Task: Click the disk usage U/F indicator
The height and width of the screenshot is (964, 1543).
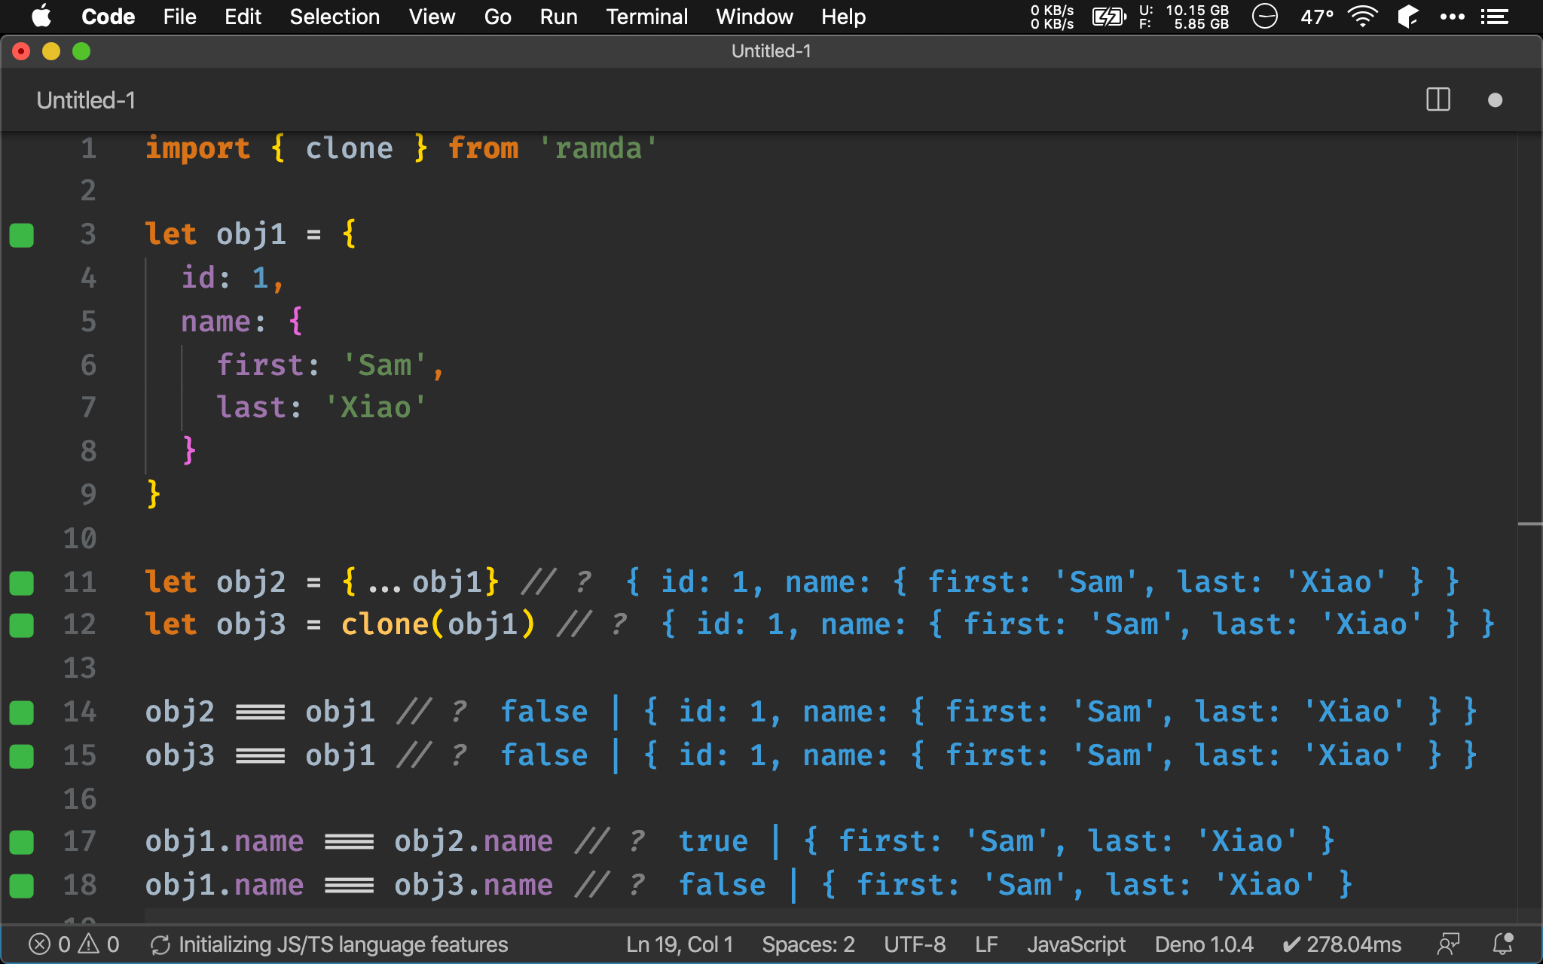Action: tap(1184, 17)
